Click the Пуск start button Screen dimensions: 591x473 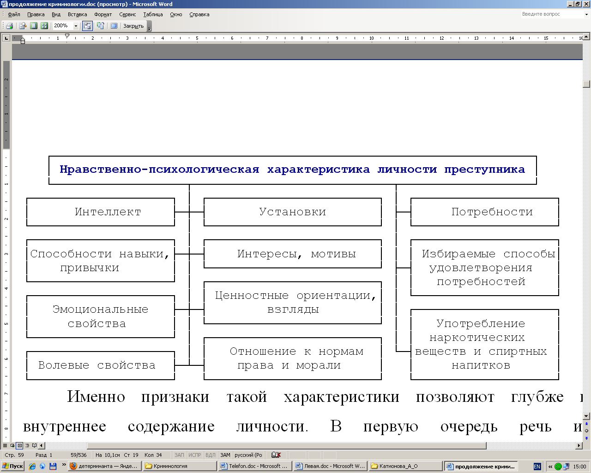[x=13, y=466]
